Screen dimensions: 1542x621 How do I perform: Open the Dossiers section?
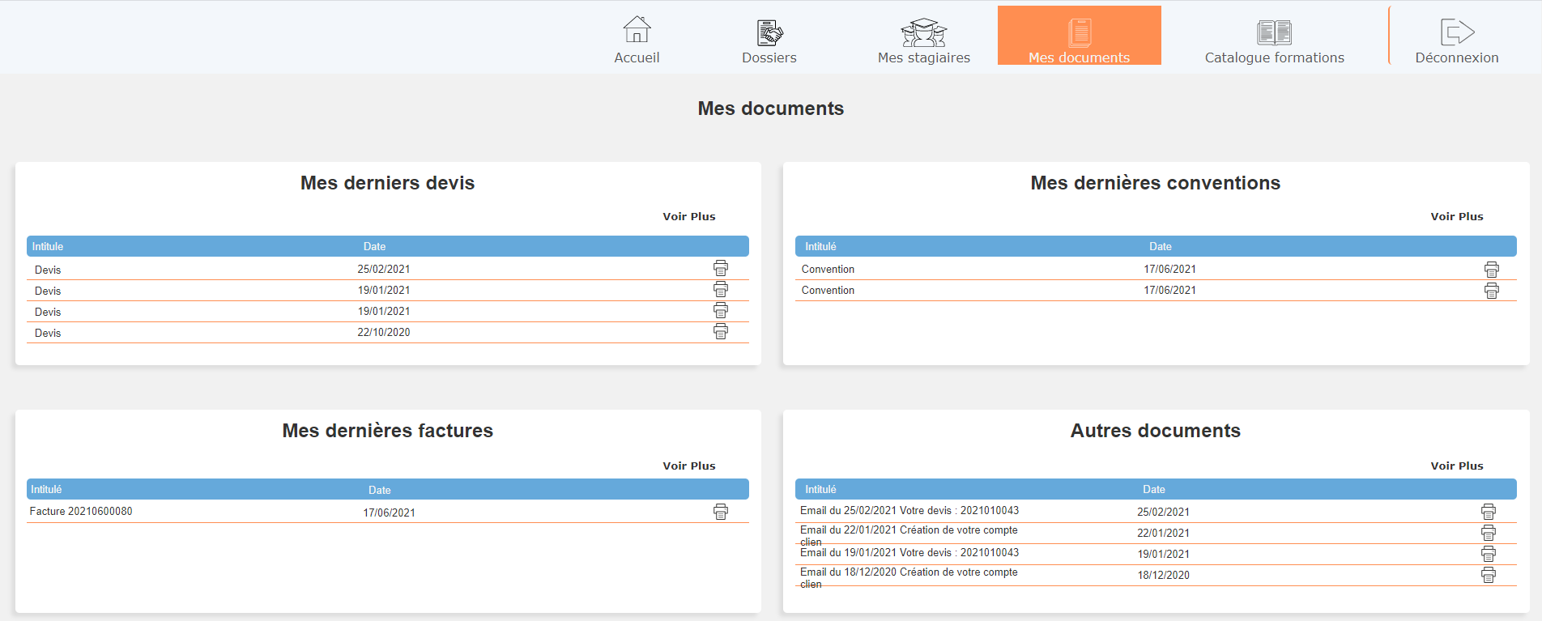(x=769, y=40)
